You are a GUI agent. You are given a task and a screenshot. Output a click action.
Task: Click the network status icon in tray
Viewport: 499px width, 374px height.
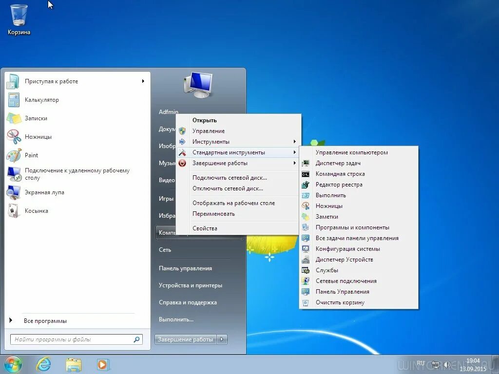point(435,365)
